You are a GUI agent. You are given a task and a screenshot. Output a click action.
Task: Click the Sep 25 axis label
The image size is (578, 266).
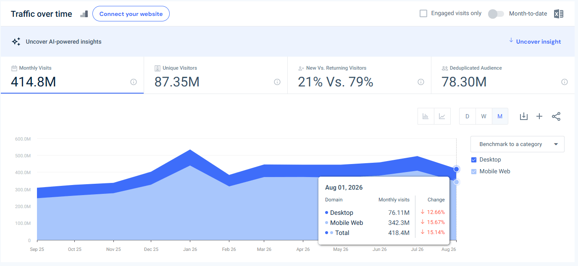37,249
